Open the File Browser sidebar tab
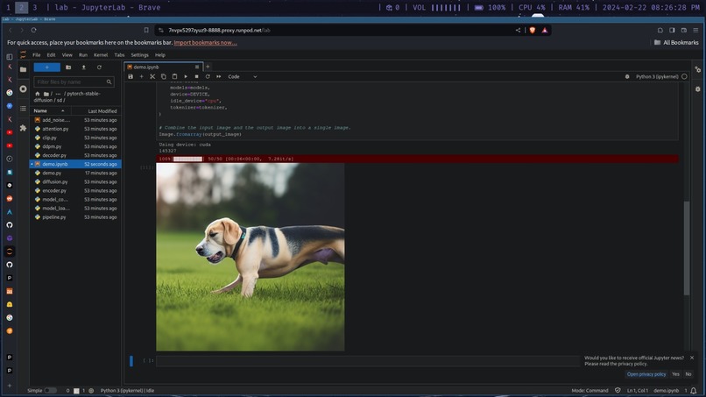 (x=23, y=69)
